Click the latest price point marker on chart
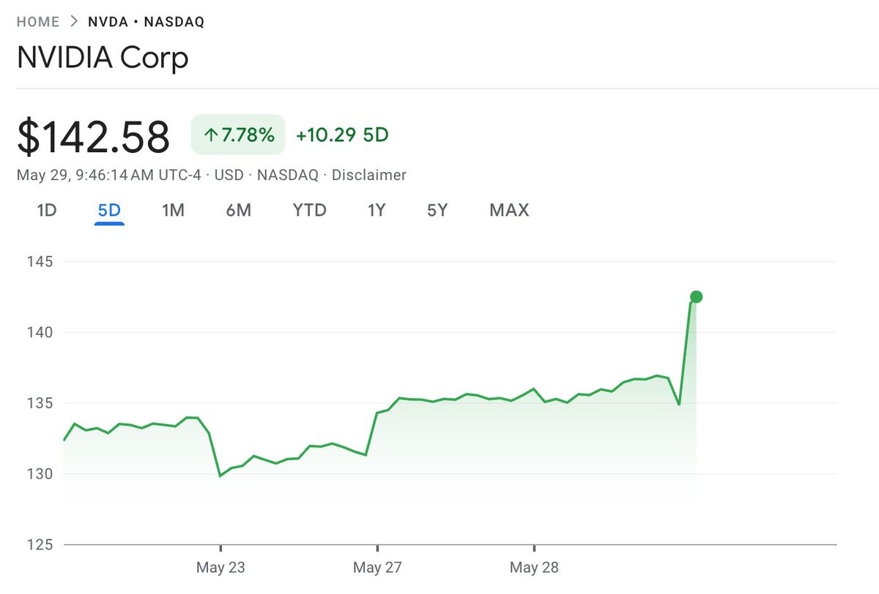Image resolution: width=879 pixels, height=594 pixels. tap(695, 296)
